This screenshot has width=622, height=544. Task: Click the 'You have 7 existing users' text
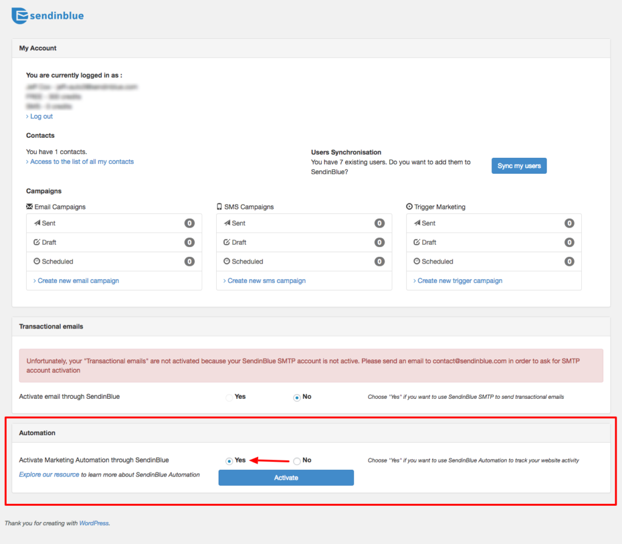pos(391,166)
